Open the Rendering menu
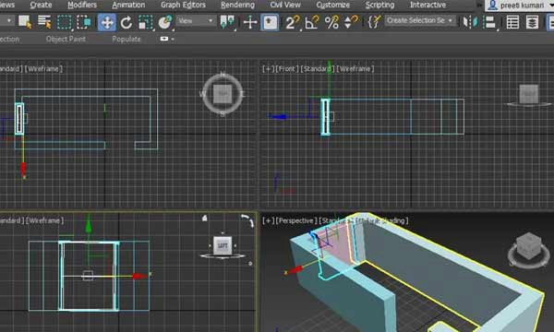Image resolution: width=554 pixels, height=332 pixels. (238, 5)
